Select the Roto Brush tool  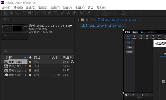82,13
